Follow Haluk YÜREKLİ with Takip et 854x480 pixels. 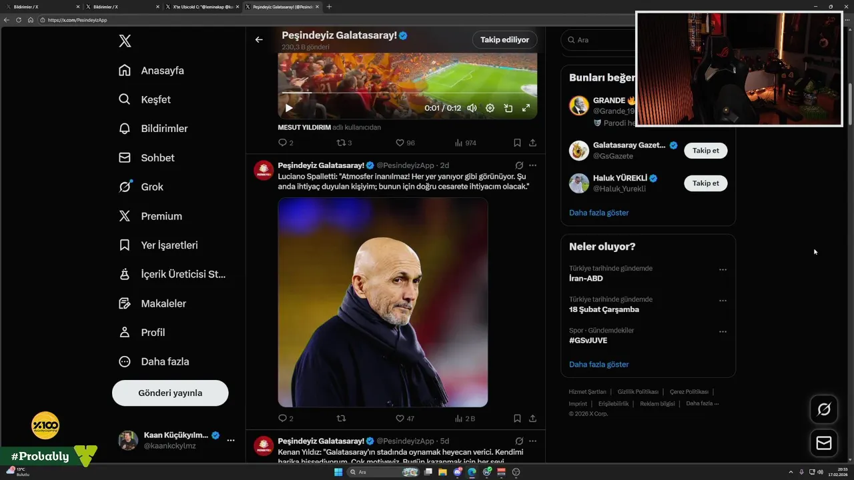coord(705,183)
